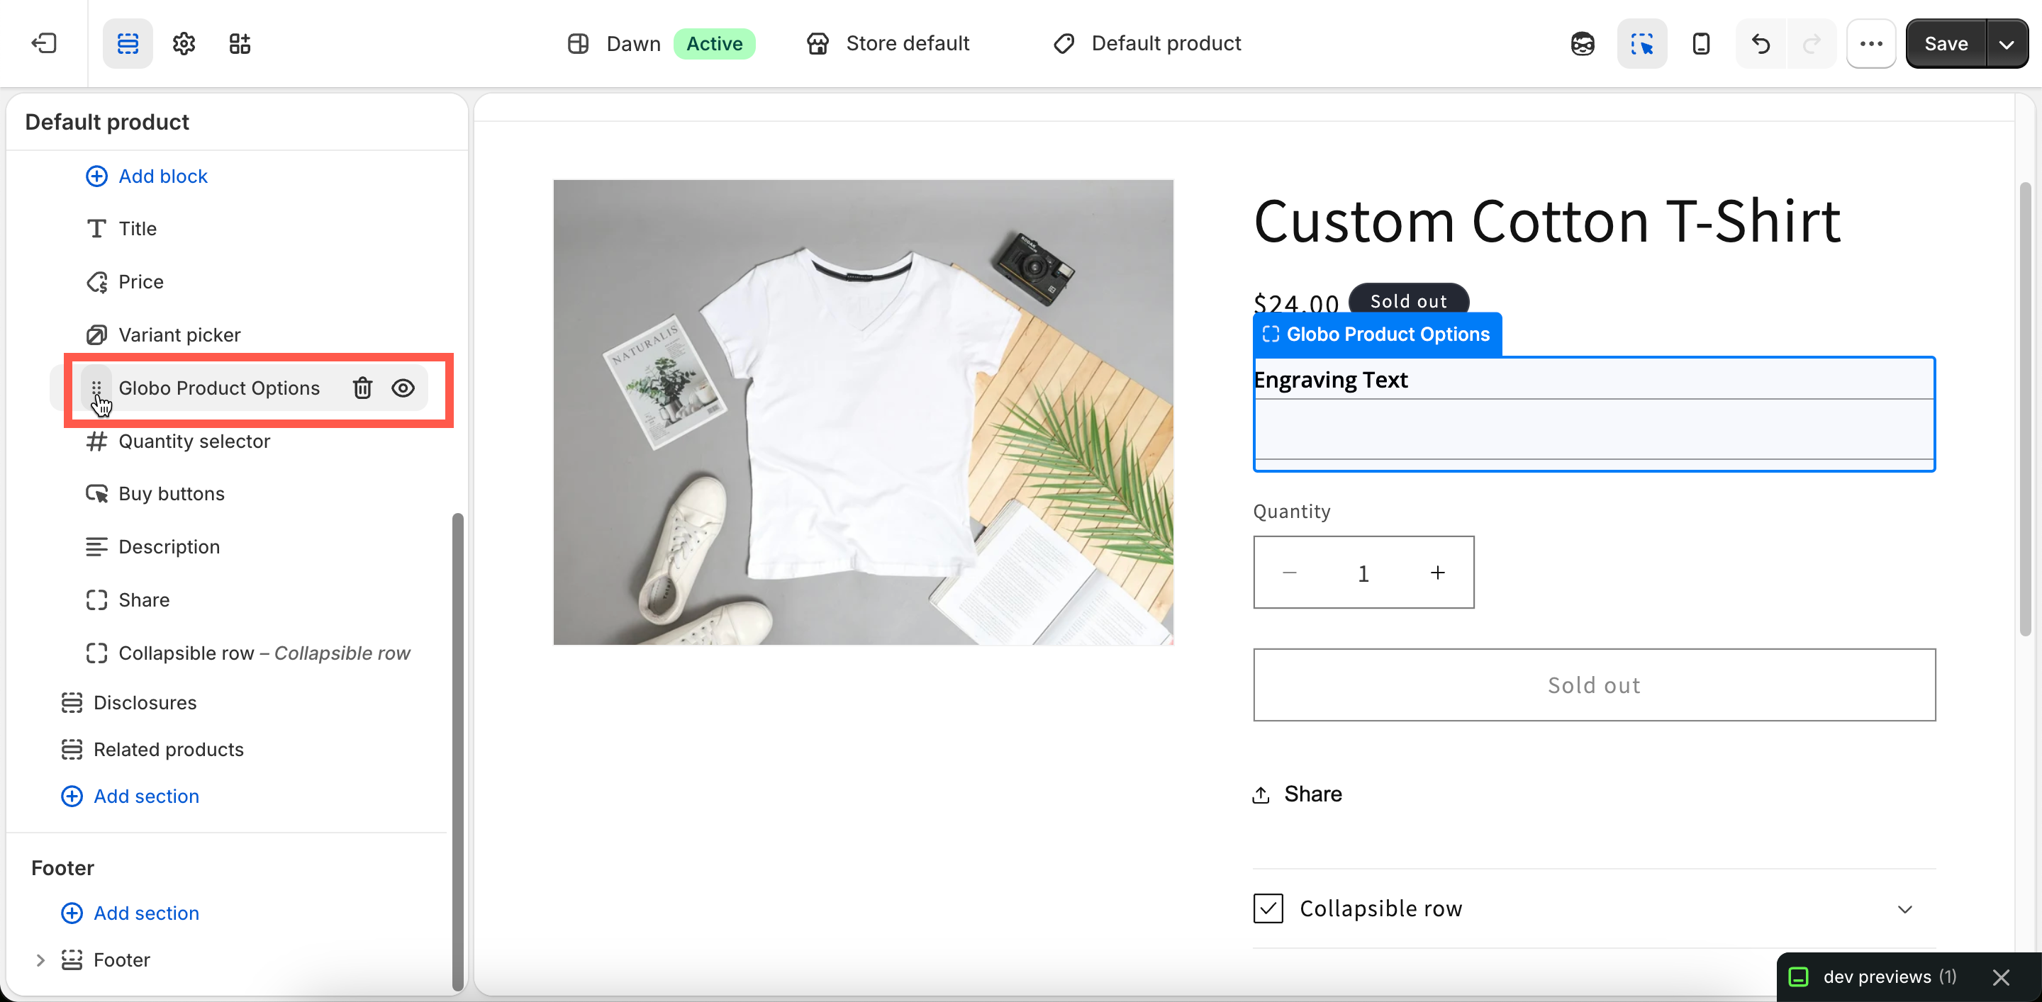The image size is (2042, 1002).
Task: Click the Engraving Text input field
Action: pos(1593,429)
